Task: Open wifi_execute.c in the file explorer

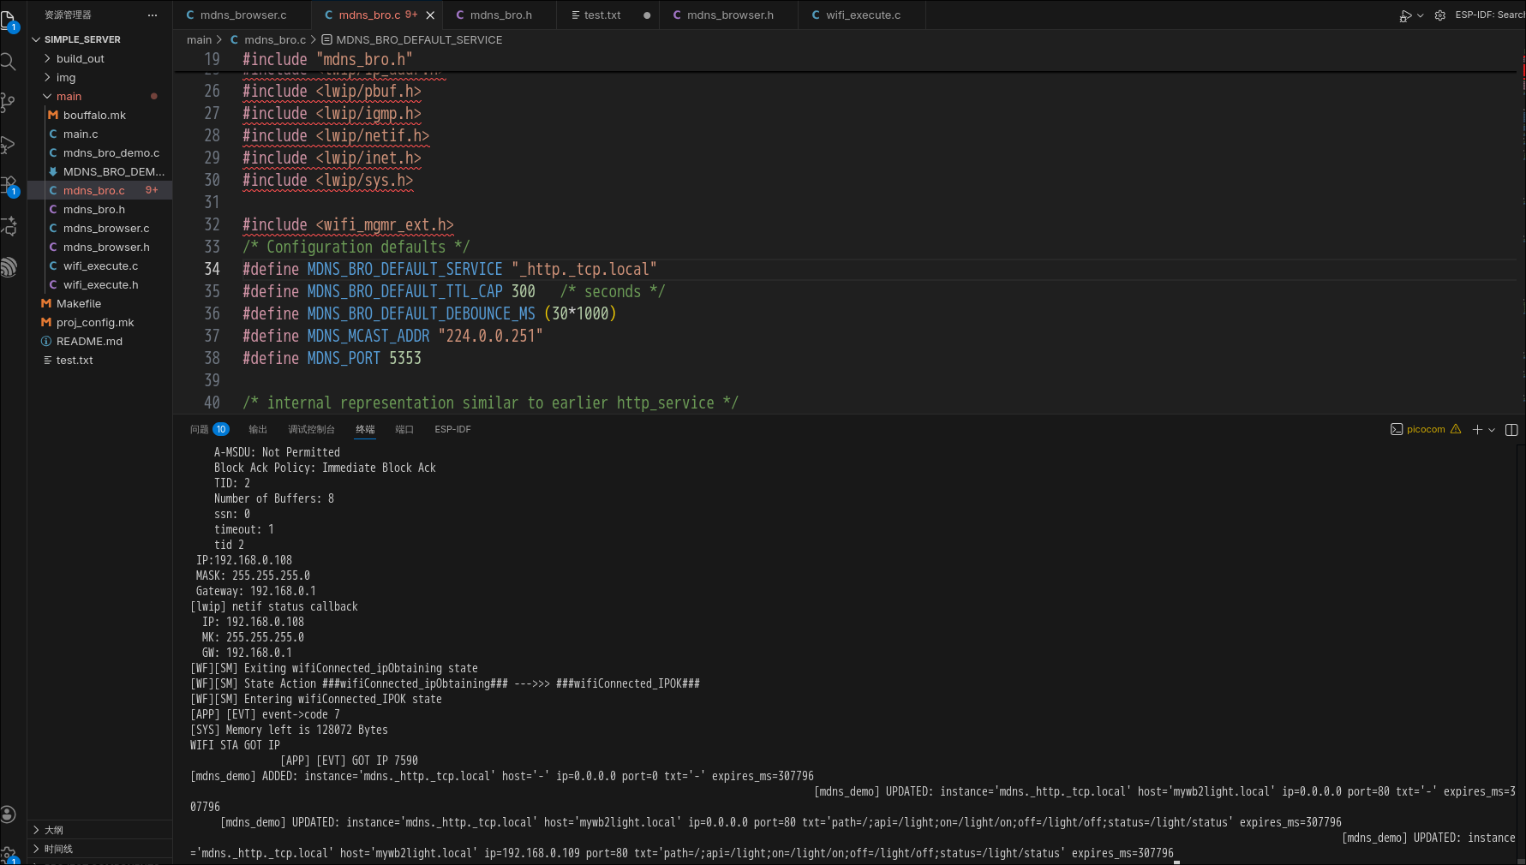Action: tap(100, 266)
